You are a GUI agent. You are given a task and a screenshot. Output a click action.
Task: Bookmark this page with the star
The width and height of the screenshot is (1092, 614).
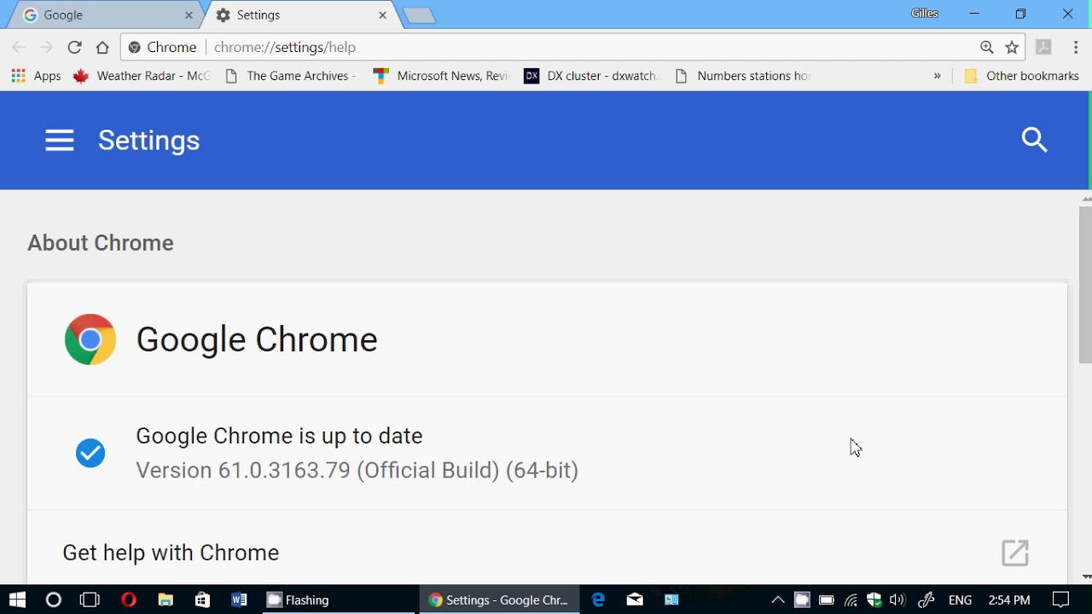click(x=1012, y=48)
